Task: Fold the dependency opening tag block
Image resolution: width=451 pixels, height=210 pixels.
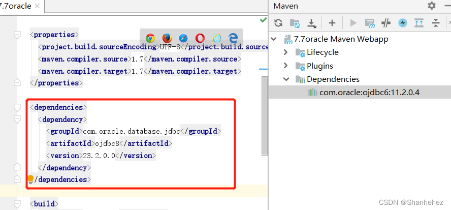Action: 17,119
